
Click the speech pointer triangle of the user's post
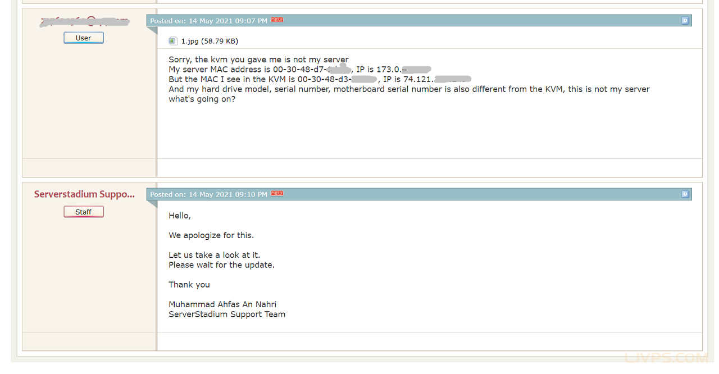152,30
